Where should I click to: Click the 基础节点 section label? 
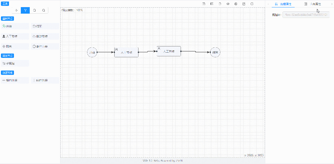(7, 19)
